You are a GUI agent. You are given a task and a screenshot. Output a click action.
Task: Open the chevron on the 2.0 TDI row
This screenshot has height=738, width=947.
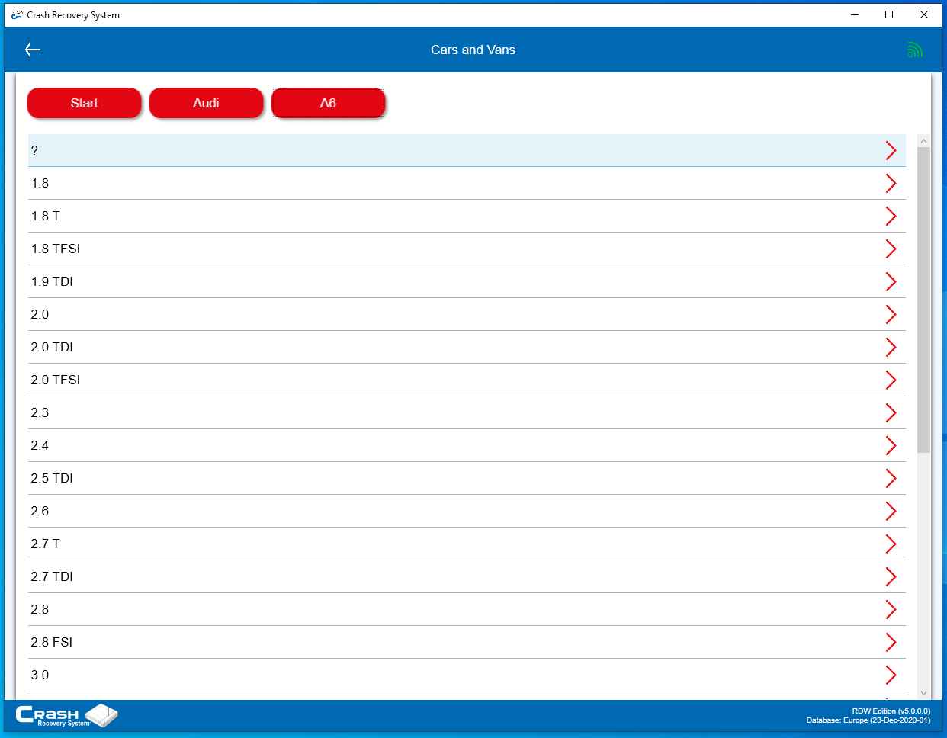point(891,347)
